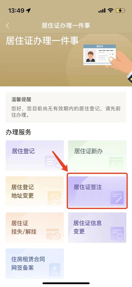Choose the 居住证信息变更 card
132x287 pixels.
(x=97, y=228)
